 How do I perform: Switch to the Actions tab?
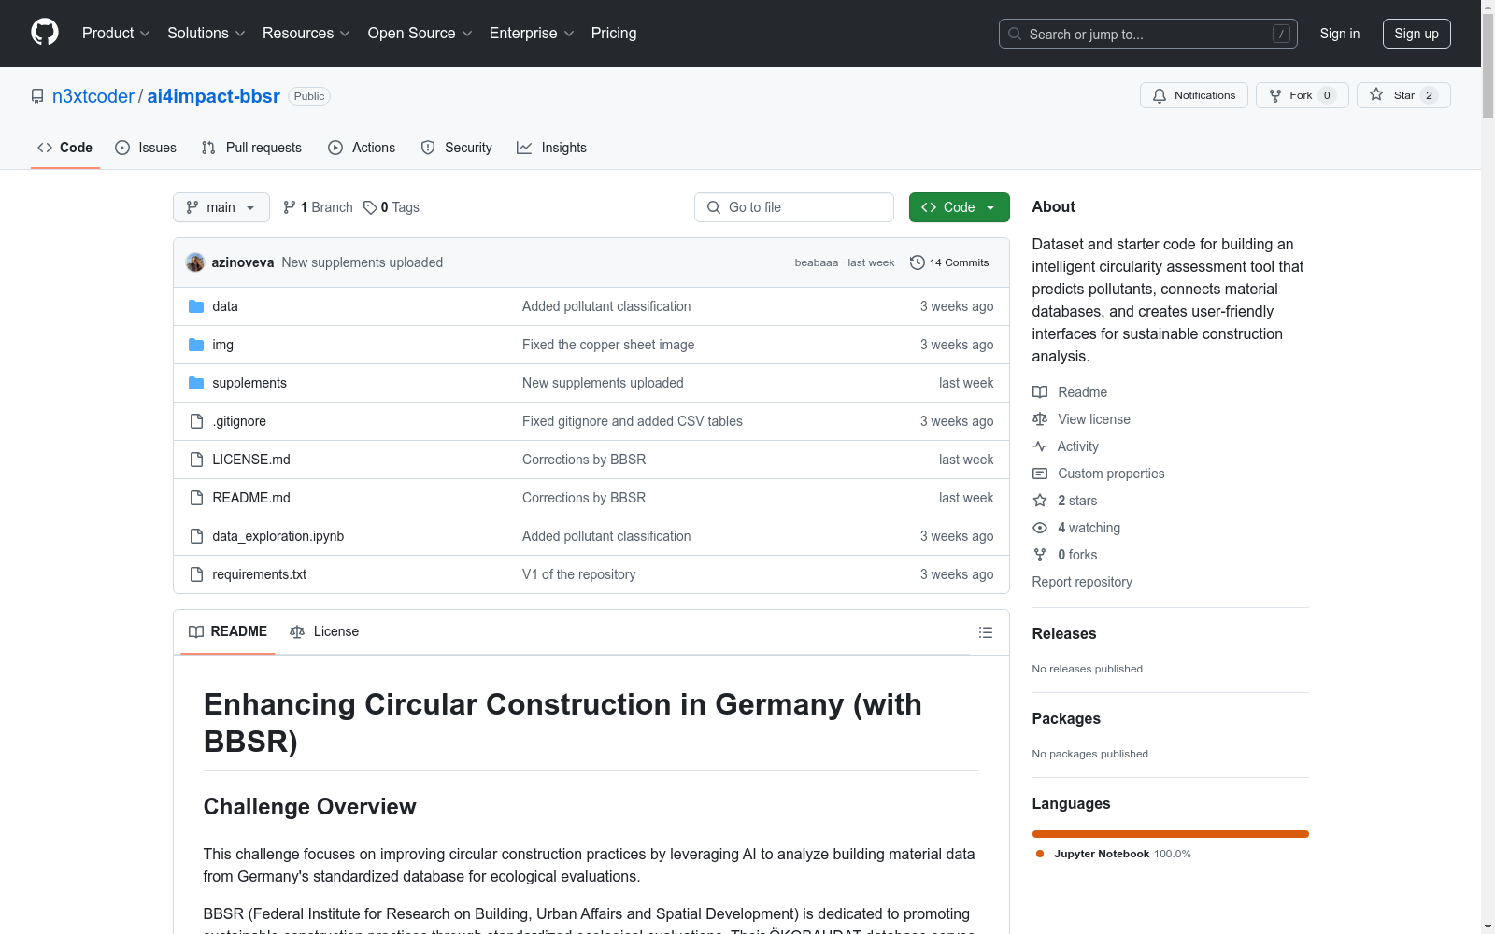coord(362,148)
